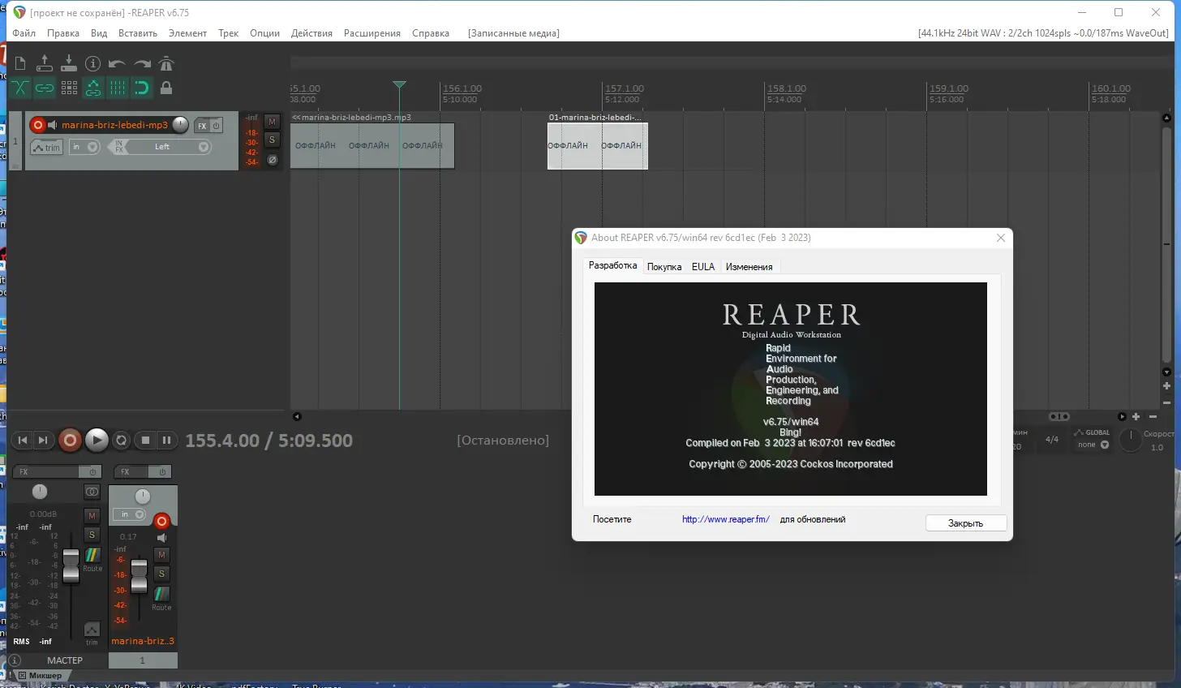Switch to Изменения tab in About dialog

(x=749, y=267)
